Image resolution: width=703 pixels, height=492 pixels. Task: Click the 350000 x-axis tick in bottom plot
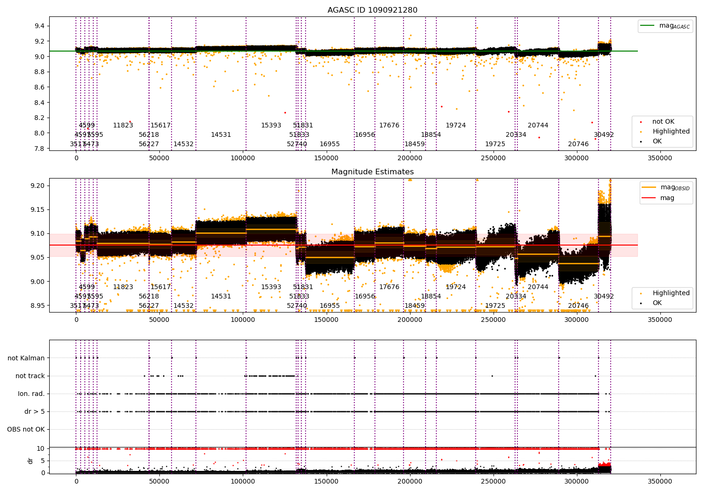[659, 481]
